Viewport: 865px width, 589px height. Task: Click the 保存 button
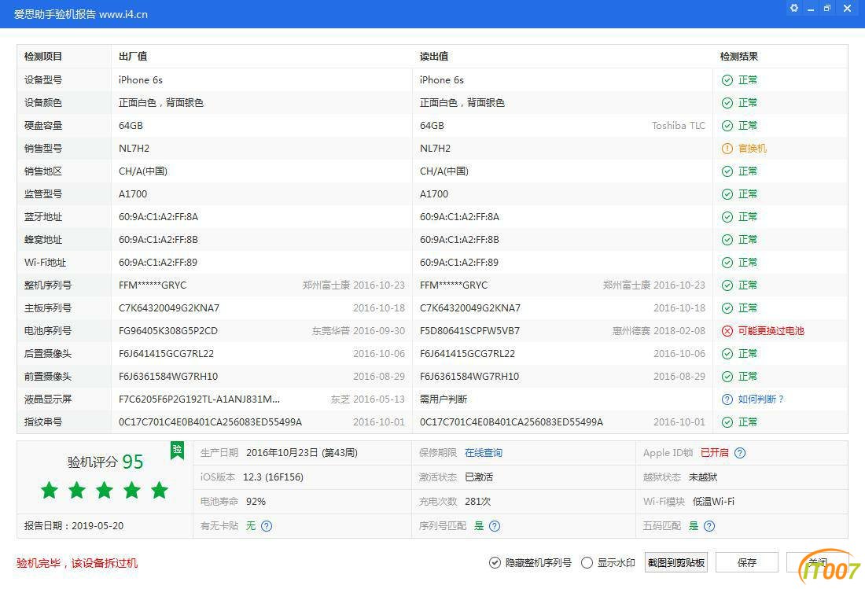point(746,562)
